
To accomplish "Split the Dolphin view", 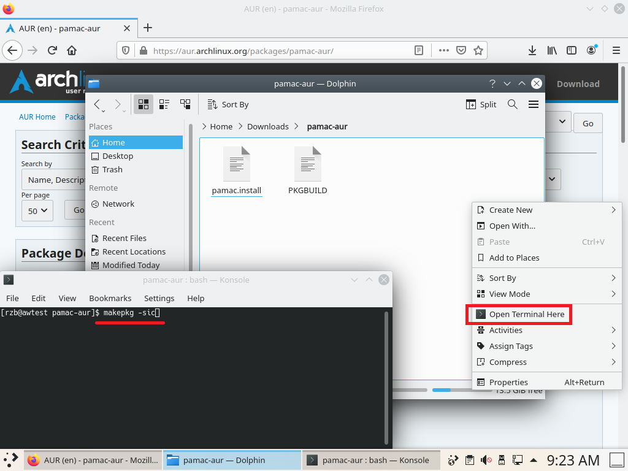I will [481, 104].
